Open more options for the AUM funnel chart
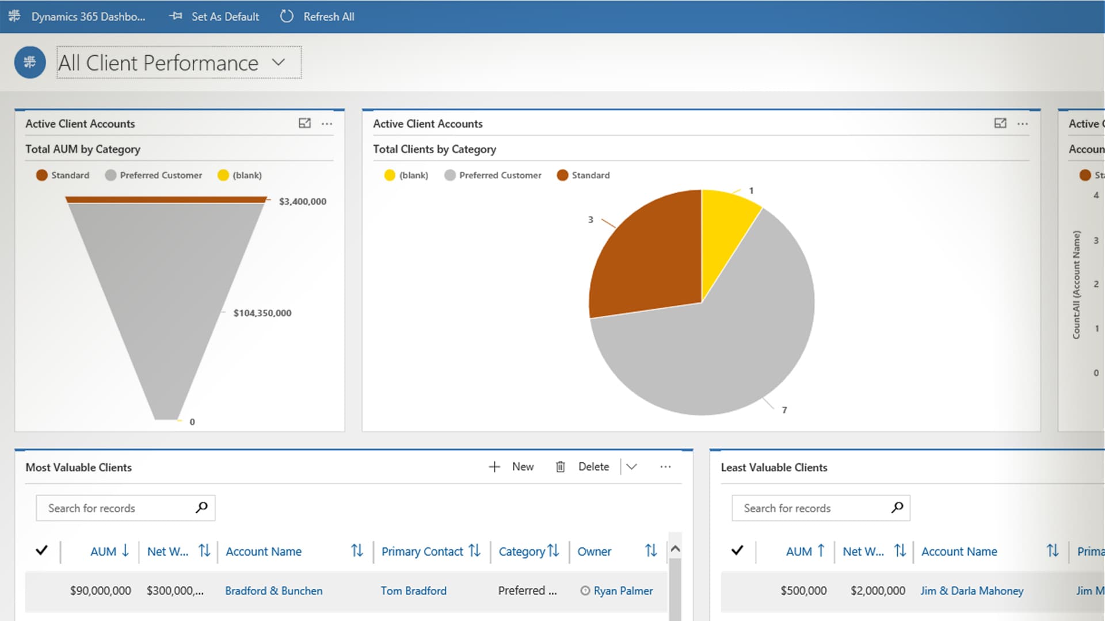Screen dimensions: 1105x621 327,124
